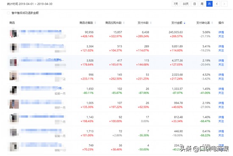The width and height of the screenshot is (233, 156).
Task: Open 详情 for the 994.78 row
Action: [221, 103]
